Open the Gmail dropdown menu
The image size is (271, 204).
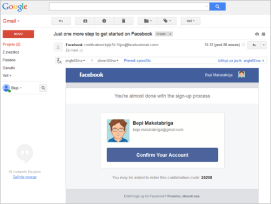pyautogui.click(x=11, y=21)
